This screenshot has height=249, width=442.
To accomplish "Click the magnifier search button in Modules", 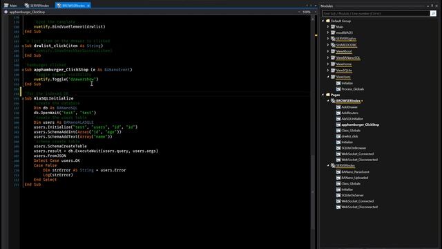I will [x=433, y=13].
